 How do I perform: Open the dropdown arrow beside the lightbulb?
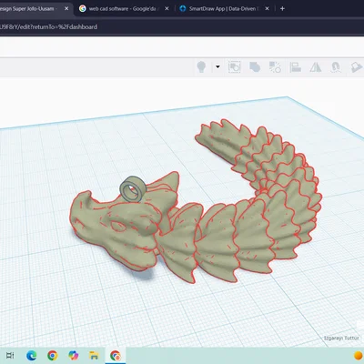coord(217,66)
